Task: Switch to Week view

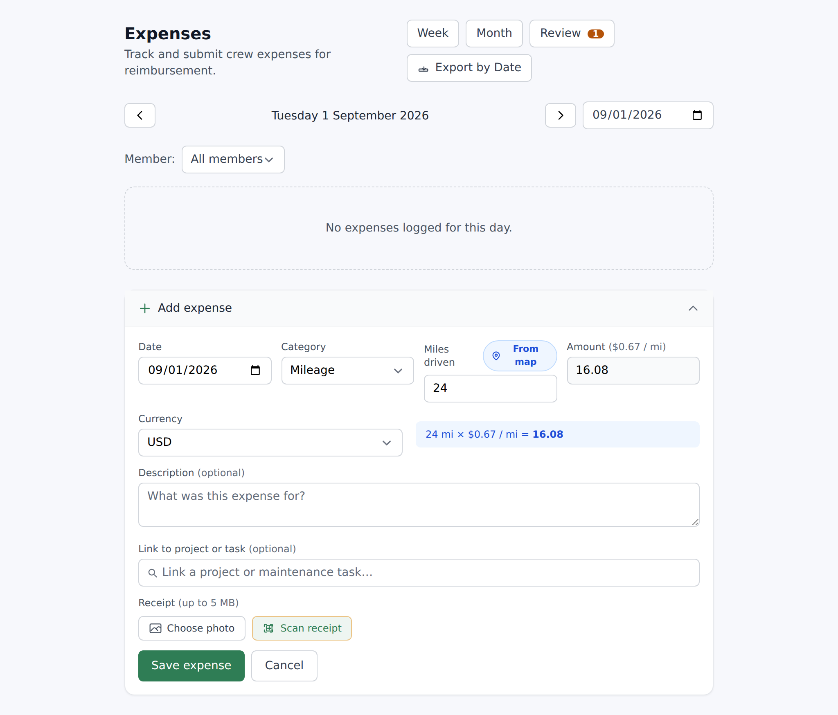Action: click(433, 34)
